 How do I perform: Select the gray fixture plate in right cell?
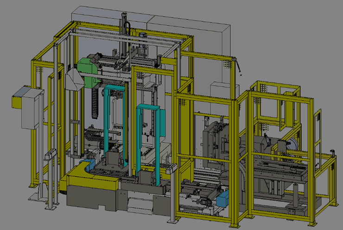pyautogui.click(x=218, y=139)
